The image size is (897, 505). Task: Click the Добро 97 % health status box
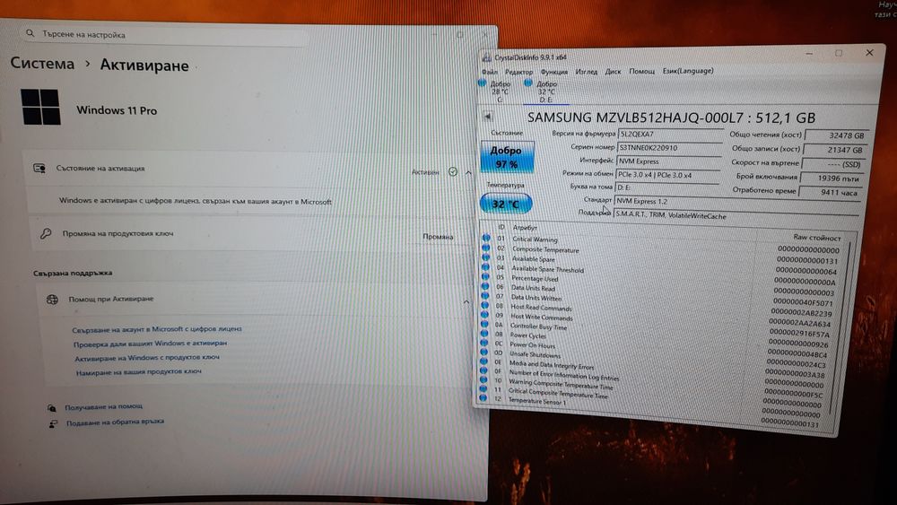click(507, 157)
